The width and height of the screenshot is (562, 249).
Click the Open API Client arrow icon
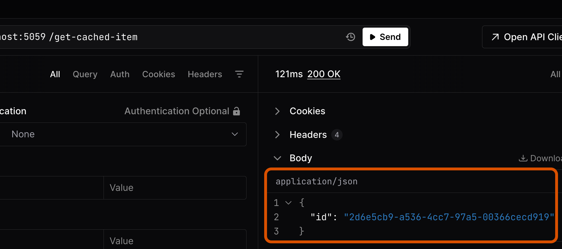[x=495, y=37]
